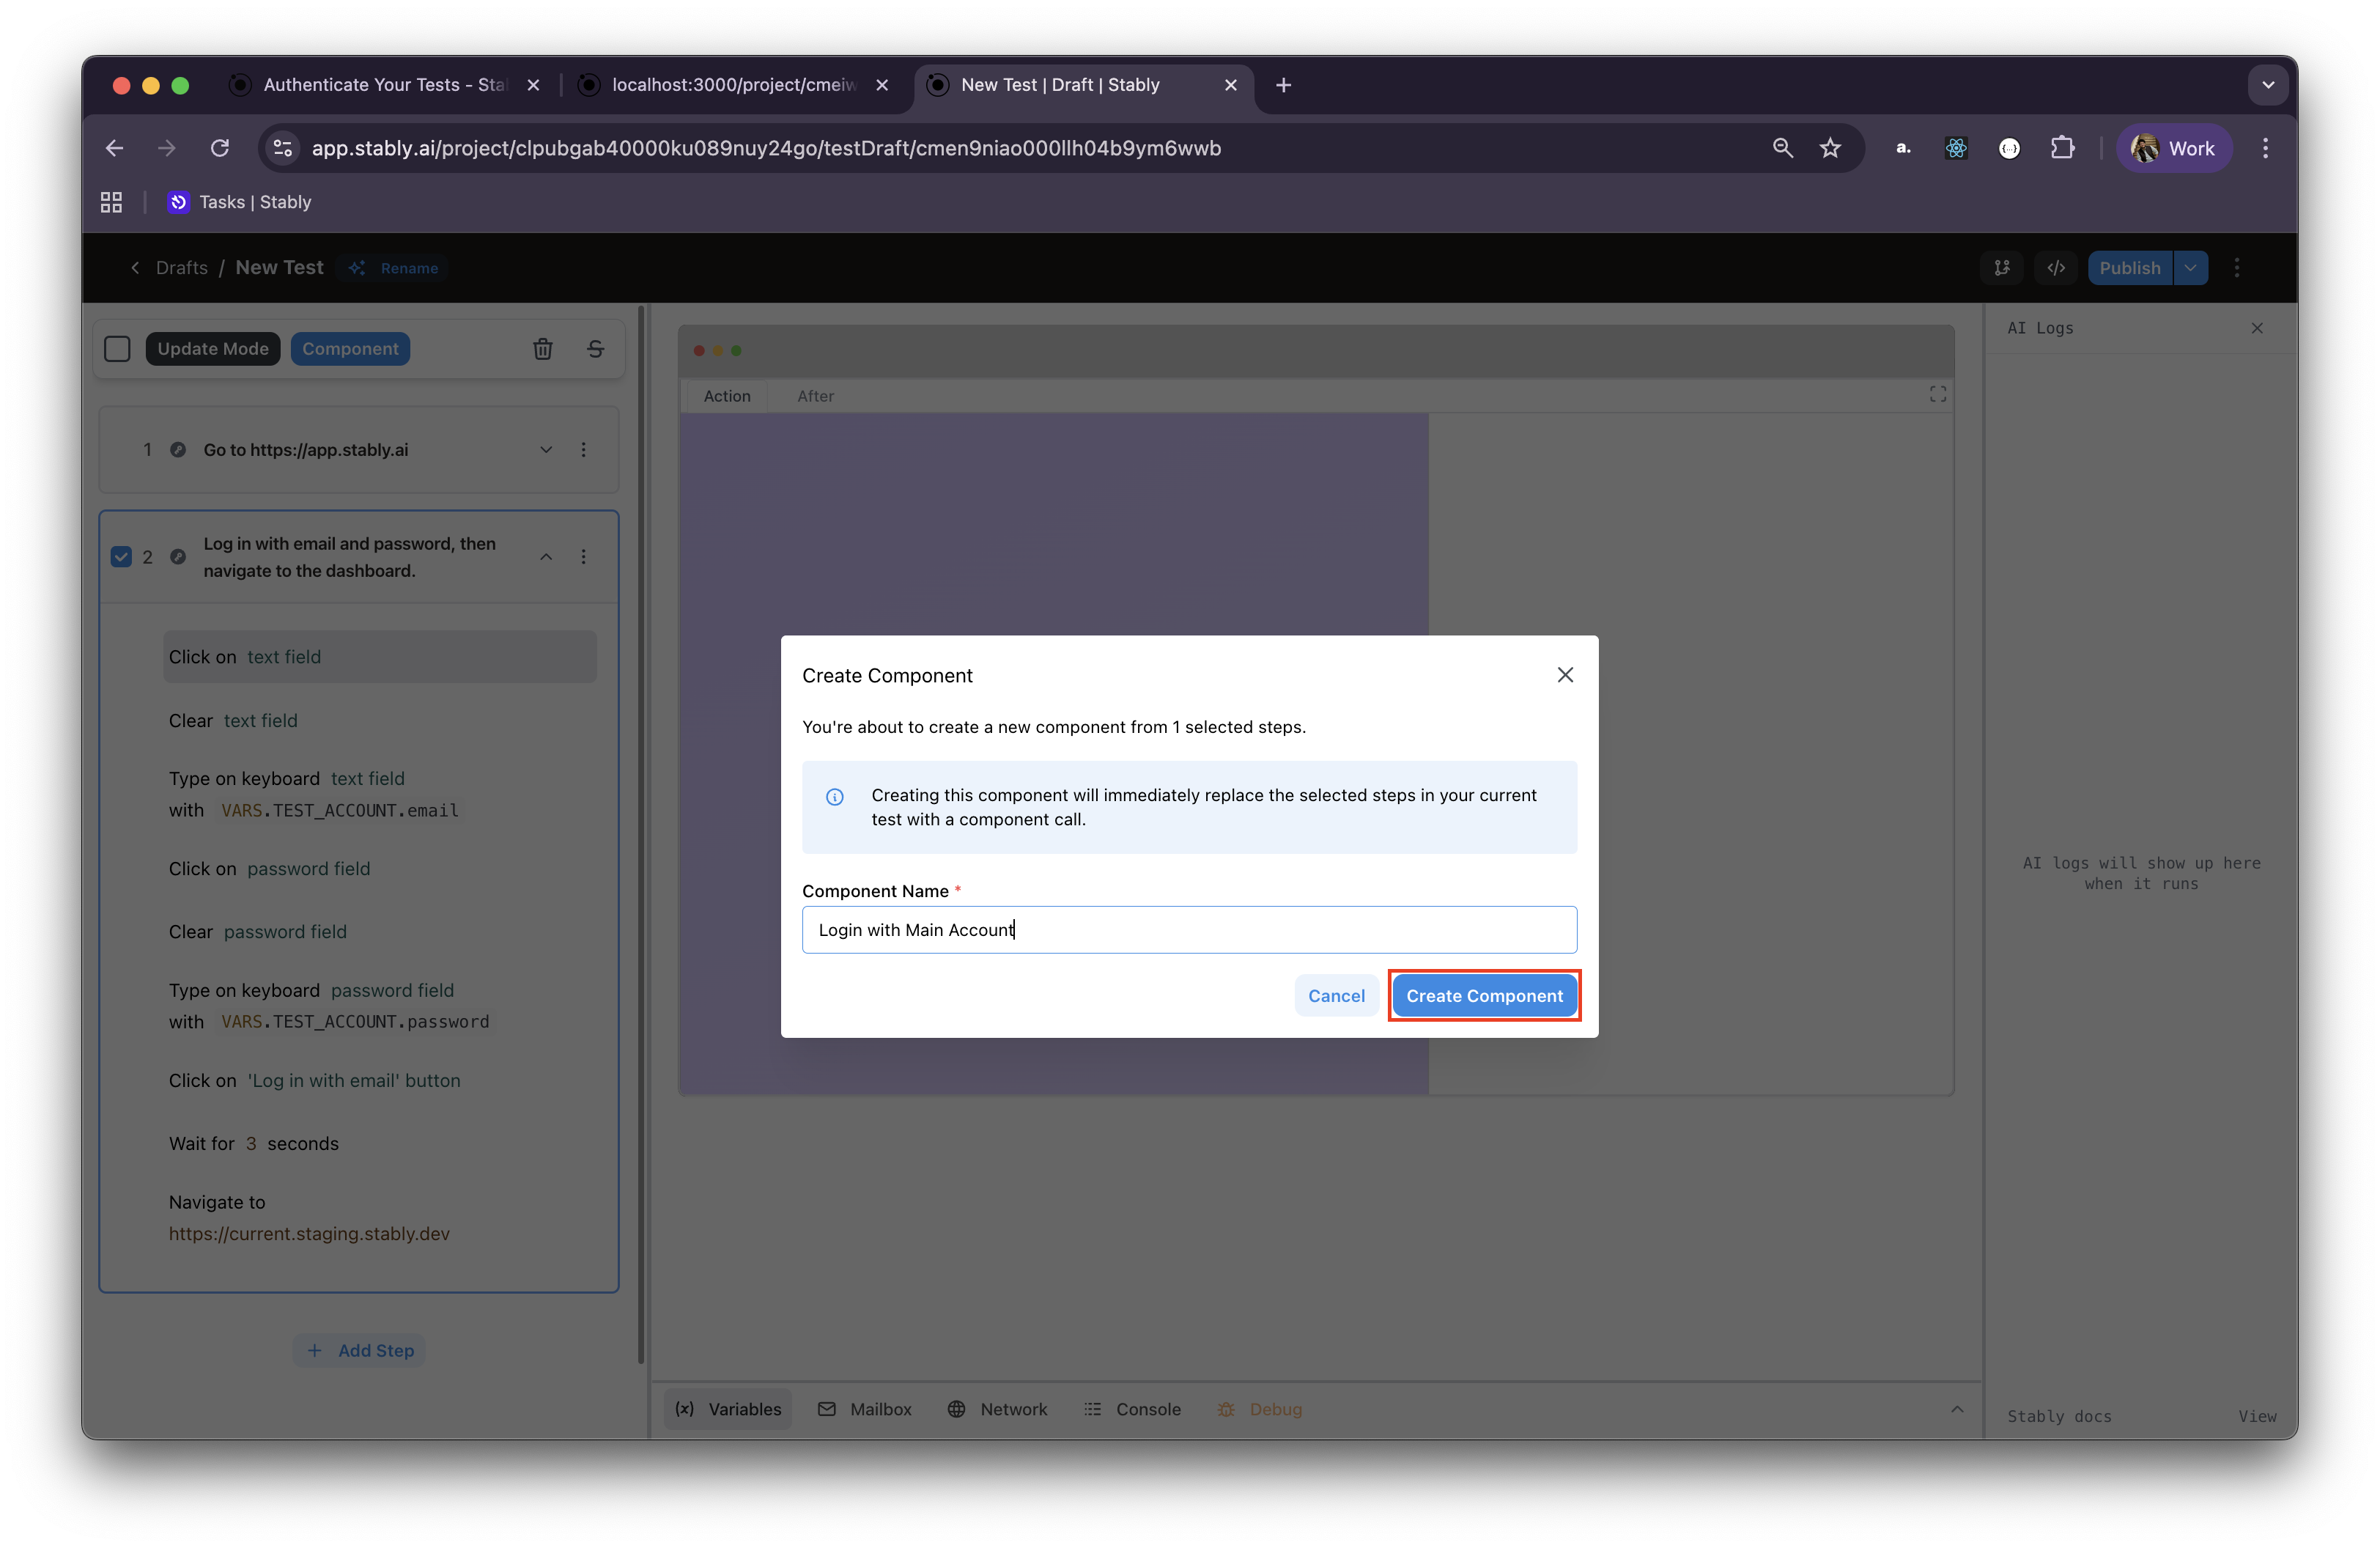Open the tab search dropdown arrow
Viewport: 2380px width, 1548px height.
pyautogui.click(x=2268, y=85)
